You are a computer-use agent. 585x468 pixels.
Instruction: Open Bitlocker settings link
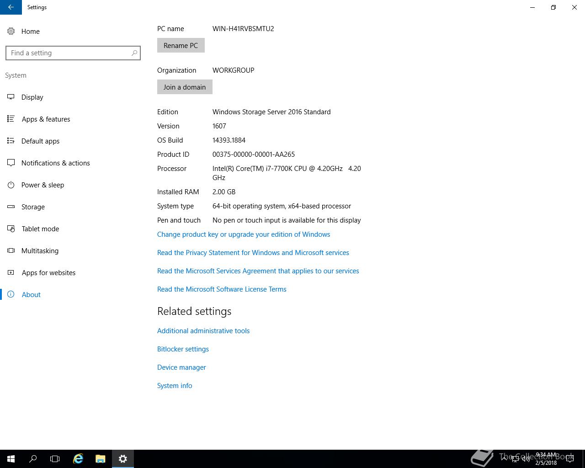tap(183, 349)
